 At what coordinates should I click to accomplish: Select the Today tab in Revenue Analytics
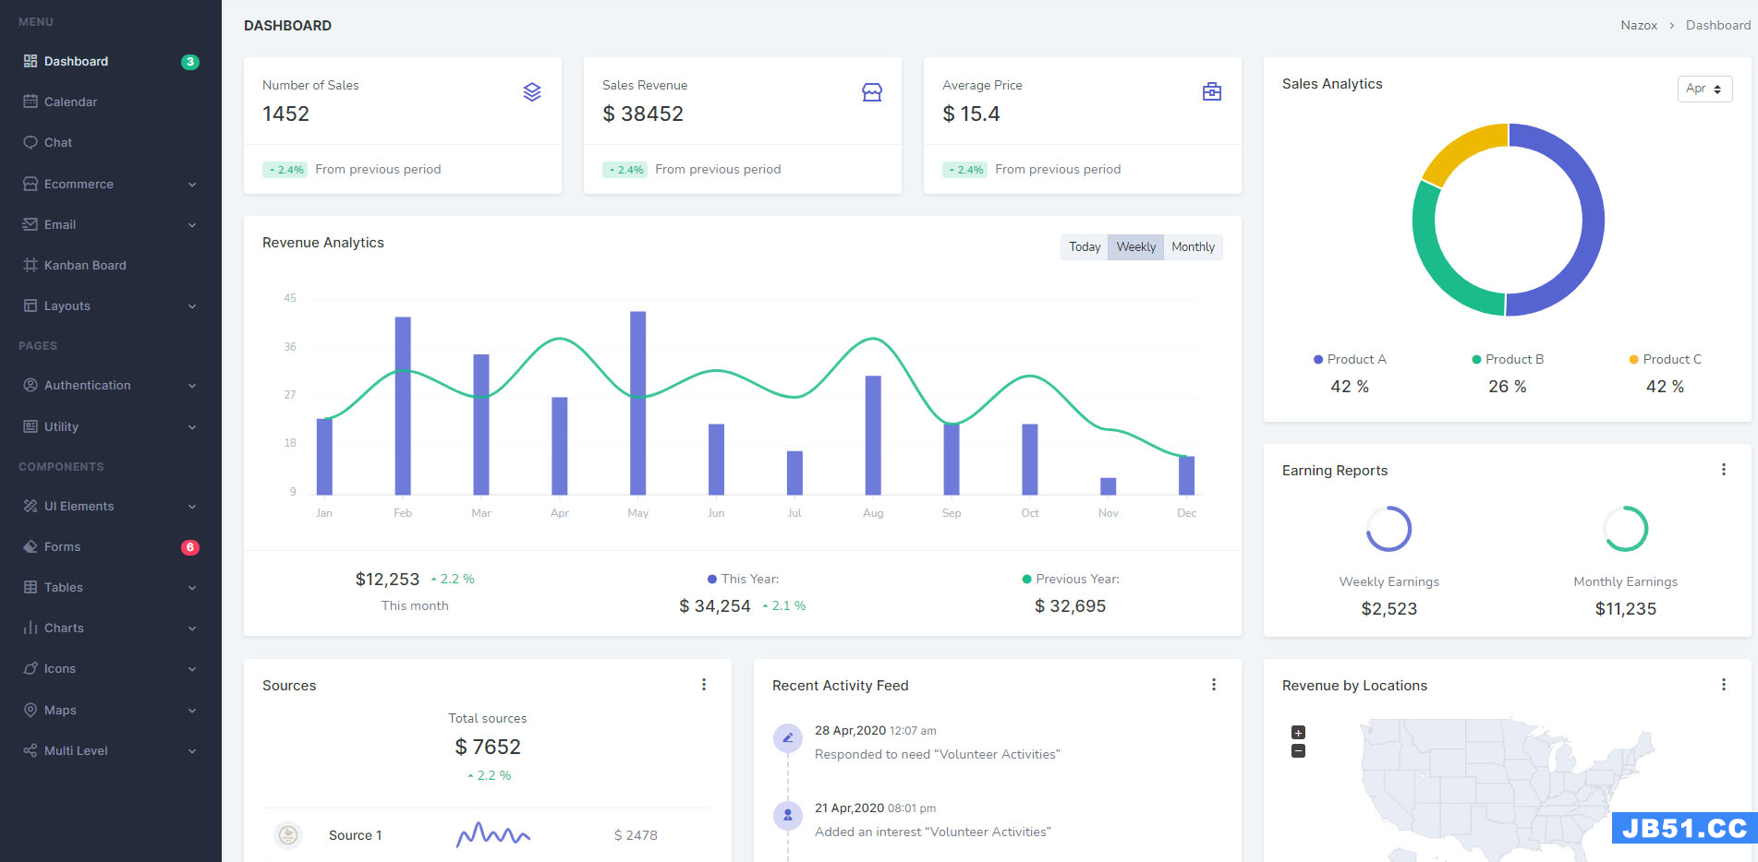(1085, 246)
